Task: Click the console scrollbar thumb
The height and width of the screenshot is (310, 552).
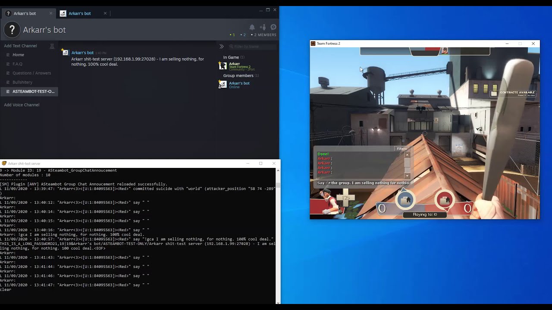Action: 278,185
